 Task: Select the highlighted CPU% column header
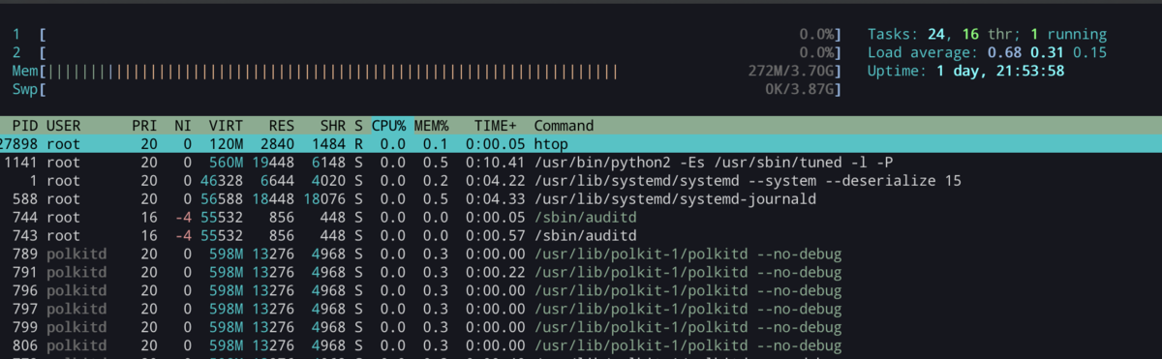tap(389, 126)
